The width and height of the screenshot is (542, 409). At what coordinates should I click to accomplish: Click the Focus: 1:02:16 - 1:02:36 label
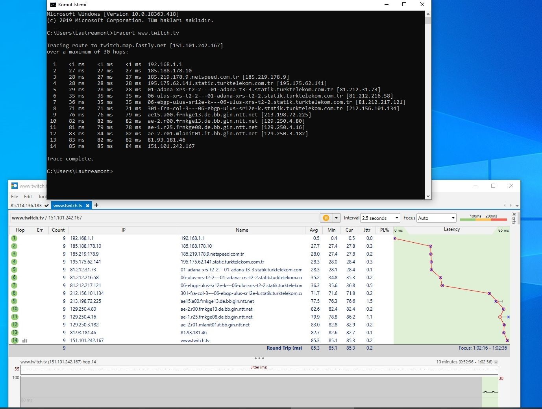483,348
